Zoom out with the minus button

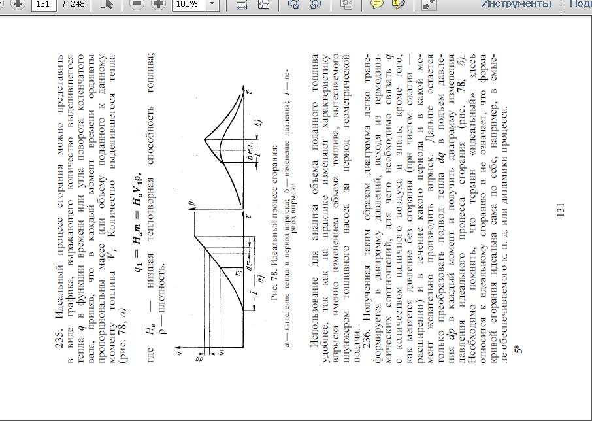tap(137, 4)
